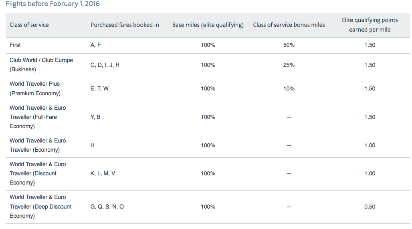
Task: Click the 'Flights before February 1, 2016' heading
Action: (53, 4)
